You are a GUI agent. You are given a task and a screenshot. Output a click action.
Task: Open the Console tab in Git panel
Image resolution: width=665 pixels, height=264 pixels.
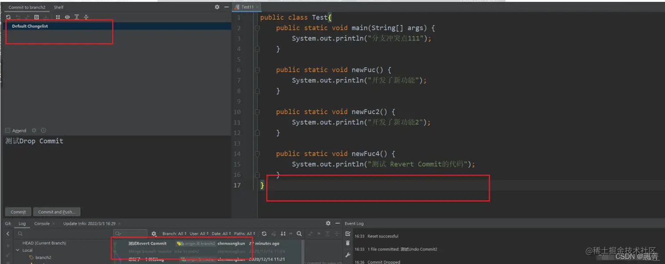42,224
